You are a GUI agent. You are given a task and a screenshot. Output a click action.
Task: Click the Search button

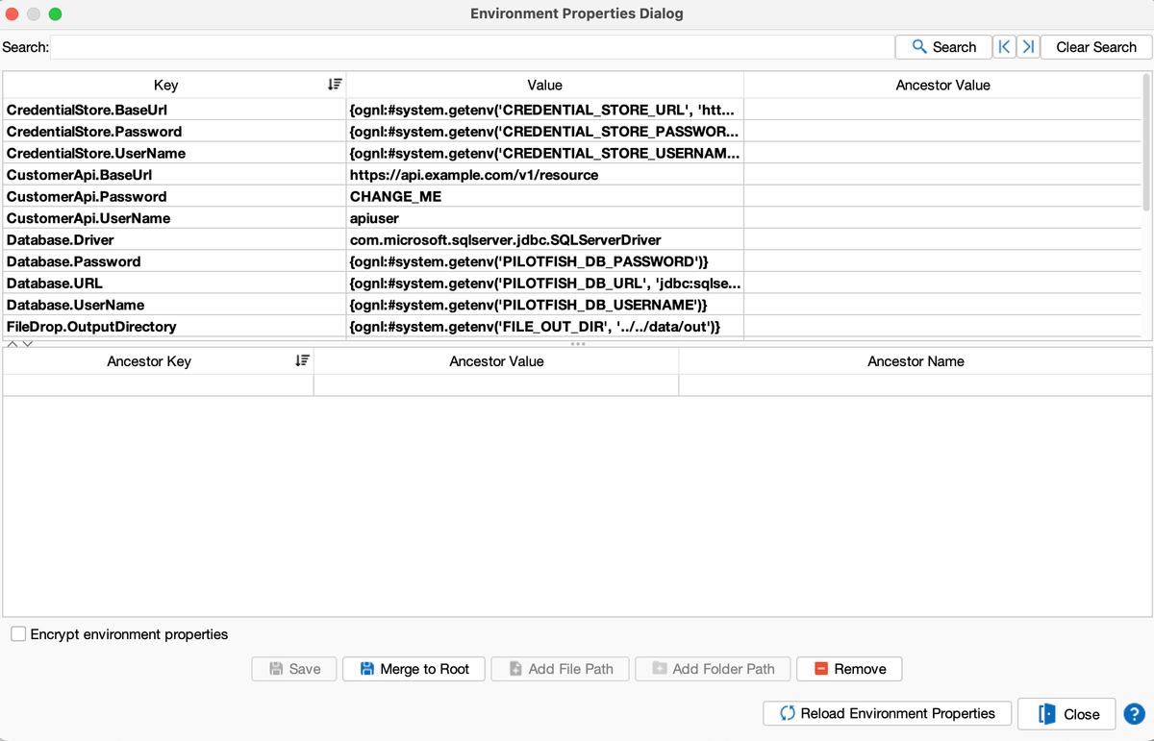[943, 47]
